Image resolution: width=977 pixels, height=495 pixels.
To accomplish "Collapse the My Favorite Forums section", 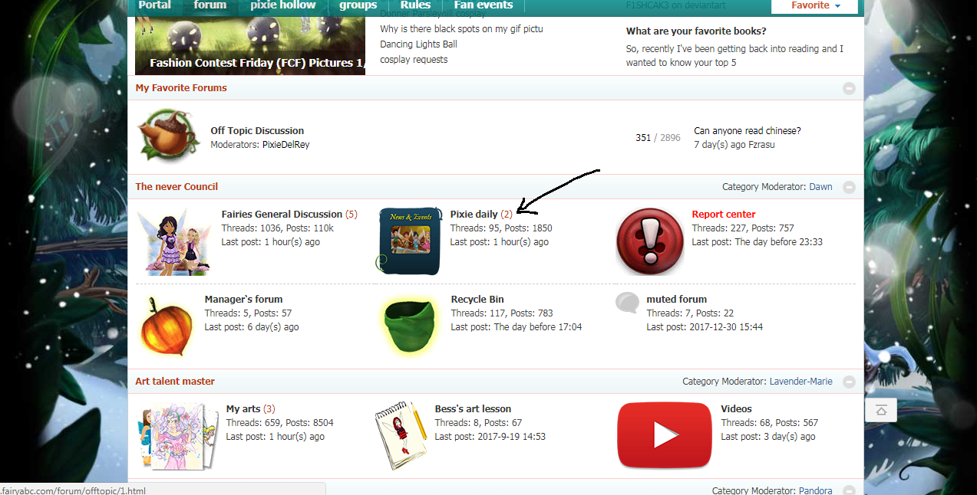I will tap(849, 88).
